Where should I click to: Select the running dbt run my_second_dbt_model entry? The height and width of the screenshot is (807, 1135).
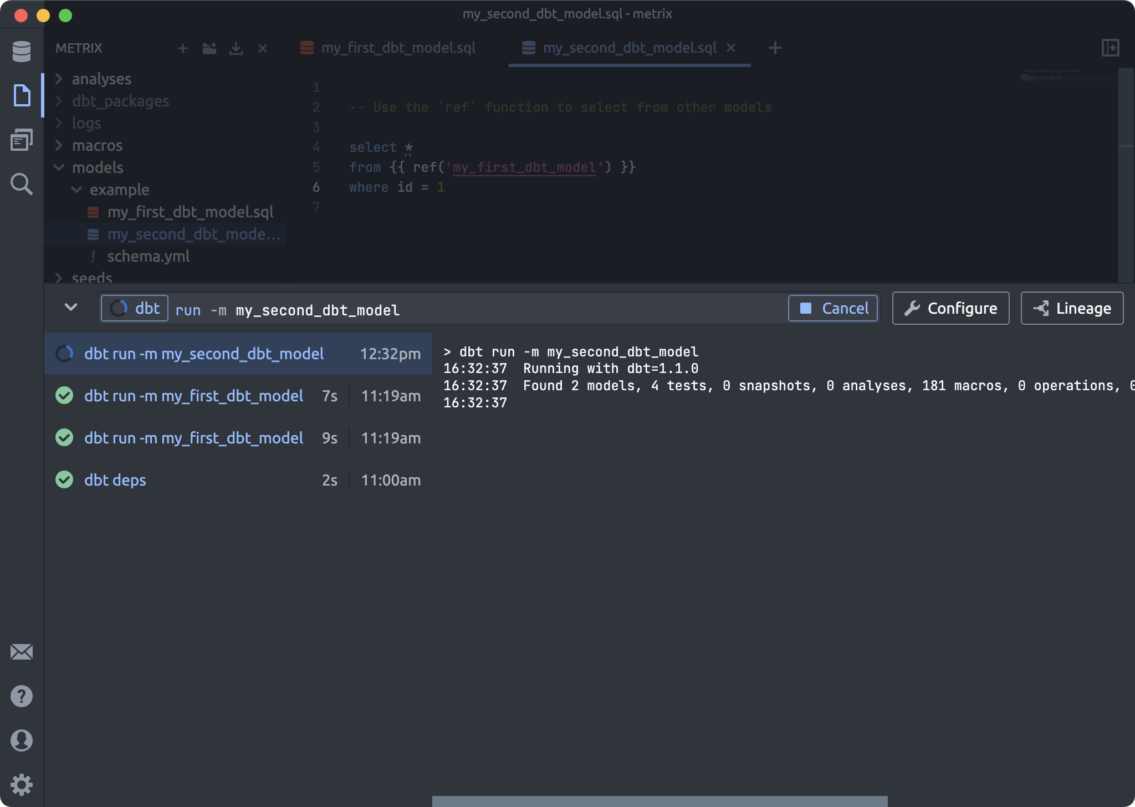click(238, 354)
